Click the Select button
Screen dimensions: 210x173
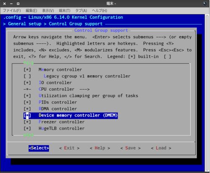(x=39, y=148)
